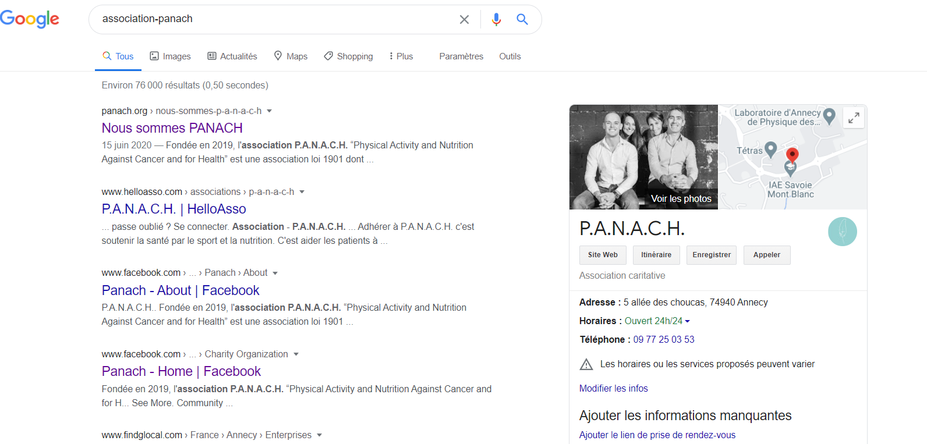Expand the map with the fullscreen icon
The width and height of the screenshot is (927, 444).
(x=854, y=118)
